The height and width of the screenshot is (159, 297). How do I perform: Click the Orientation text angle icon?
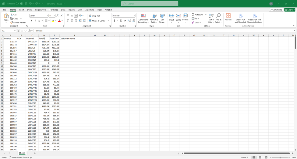tap(80, 16)
